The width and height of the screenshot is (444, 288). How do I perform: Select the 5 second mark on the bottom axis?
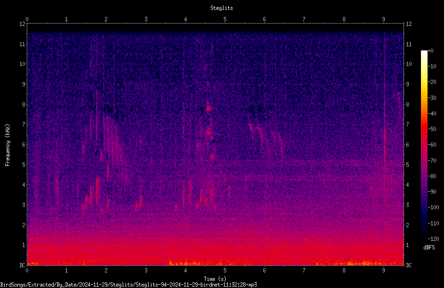pyautogui.click(x=225, y=271)
